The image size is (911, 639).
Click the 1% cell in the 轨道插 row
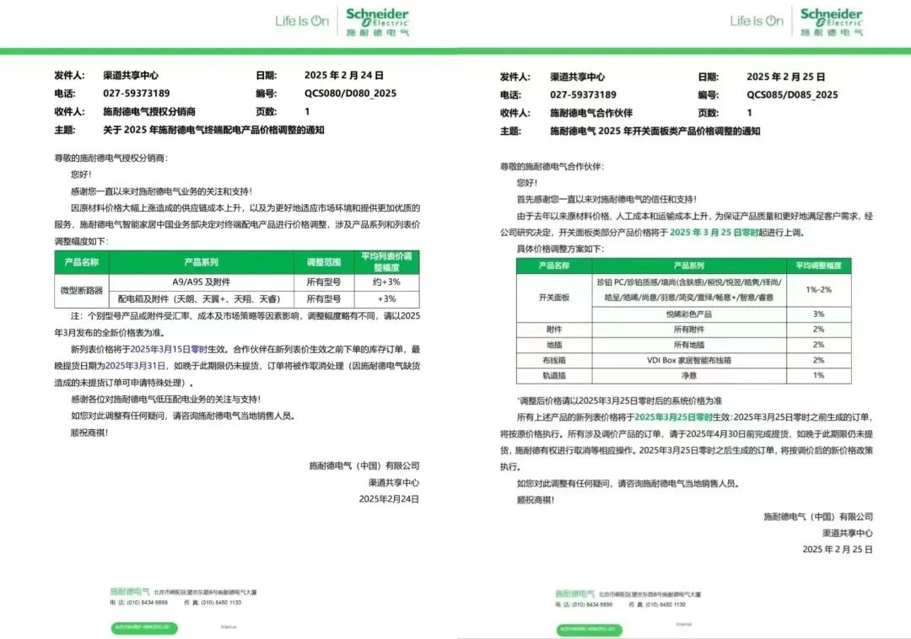pyautogui.click(x=818, y=375)
